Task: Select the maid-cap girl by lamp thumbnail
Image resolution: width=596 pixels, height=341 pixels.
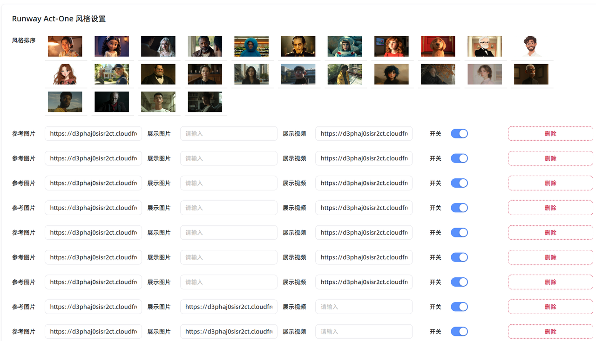Action: click(65, 46)
